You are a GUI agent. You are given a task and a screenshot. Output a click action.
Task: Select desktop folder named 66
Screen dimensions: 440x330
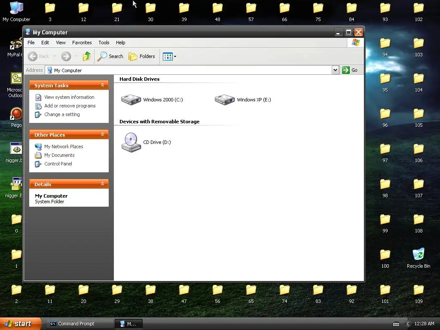click(x=284, y=12)
